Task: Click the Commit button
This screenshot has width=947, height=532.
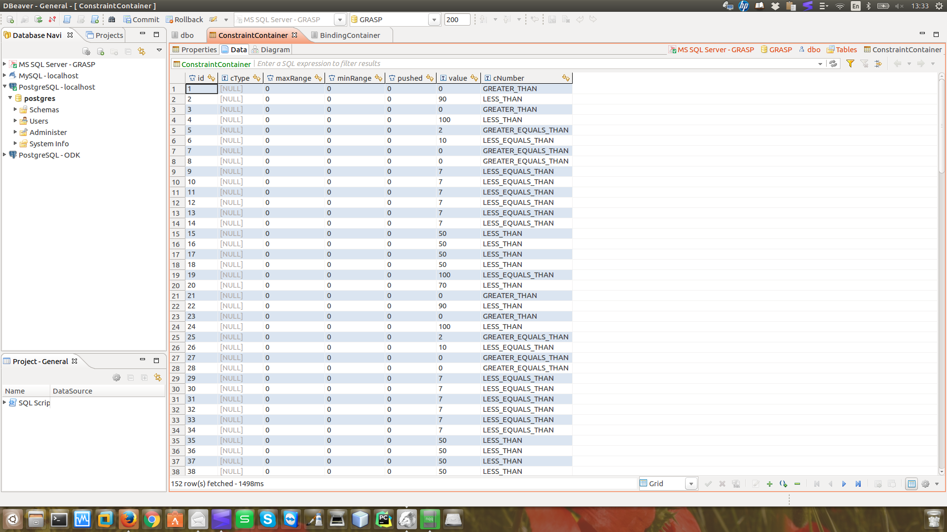Action: pyautogui.click(x=141, y=20)
